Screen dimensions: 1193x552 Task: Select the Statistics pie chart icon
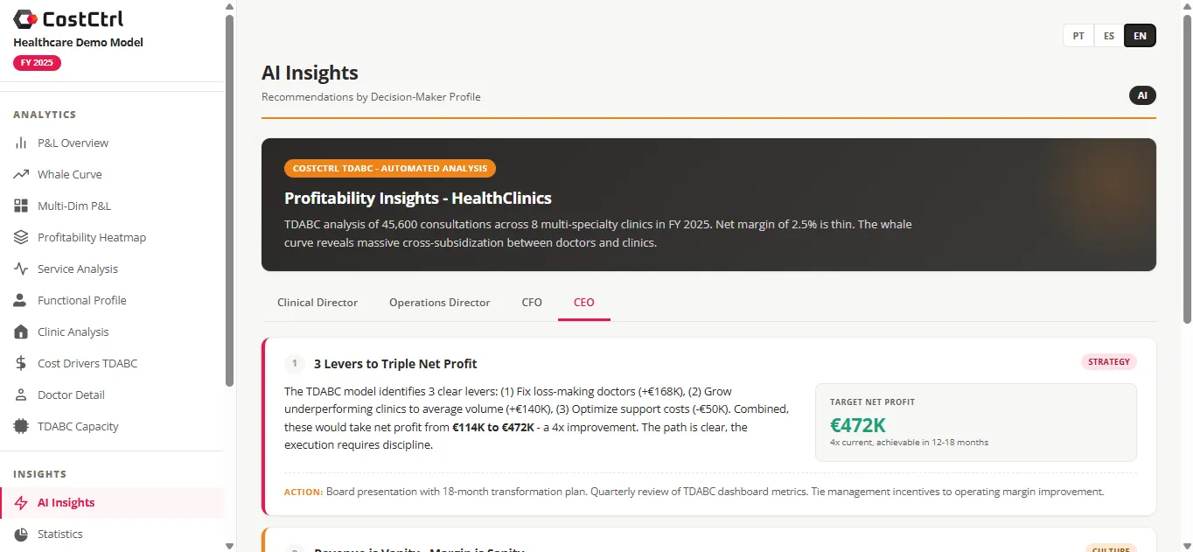22,534
